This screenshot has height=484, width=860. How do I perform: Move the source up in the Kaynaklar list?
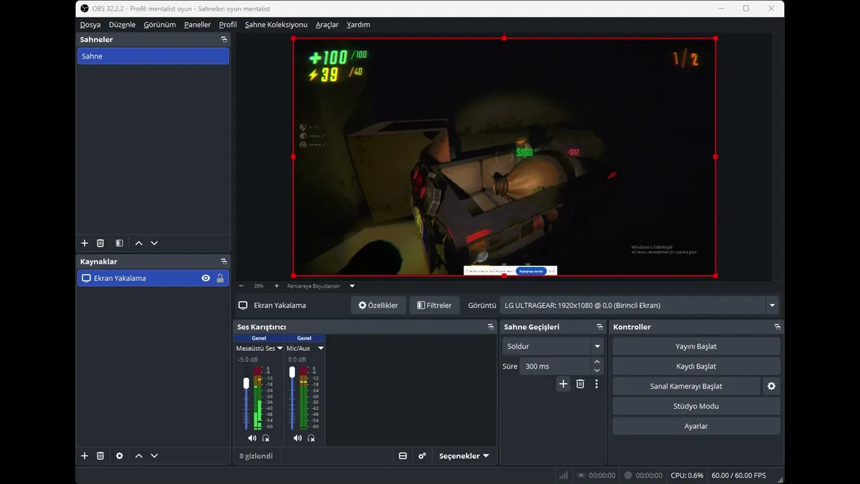click(x=138, y=456)
